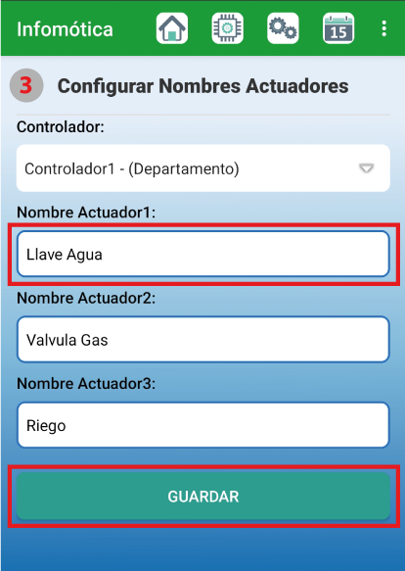
Task: Click the Nombre Actuador2 label
Action: click(x=86, y=298)
